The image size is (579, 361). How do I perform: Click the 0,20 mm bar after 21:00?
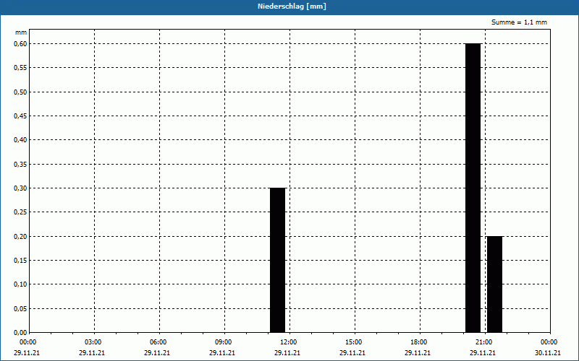(x=495, y=284)
